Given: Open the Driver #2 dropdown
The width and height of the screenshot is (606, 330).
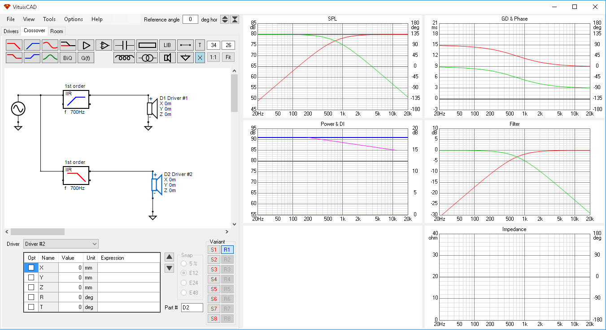Looking at the screenshot, I should (61, 244).
